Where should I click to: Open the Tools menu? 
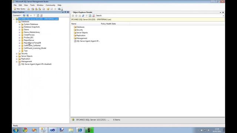(32, 5)
